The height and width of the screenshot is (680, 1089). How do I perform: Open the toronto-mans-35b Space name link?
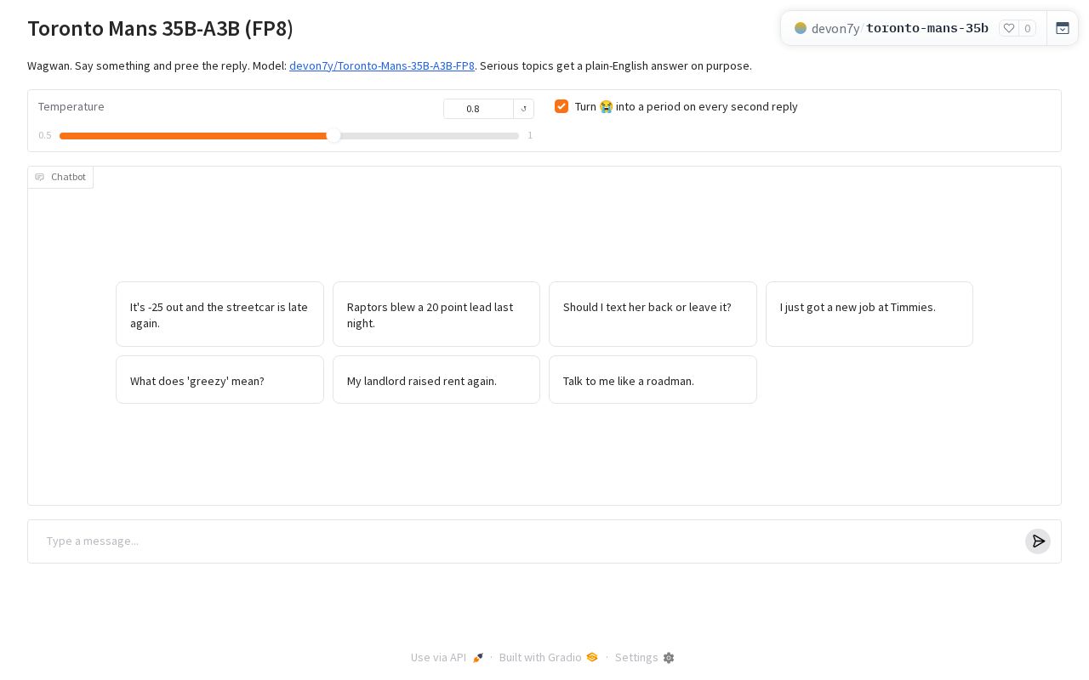point(927,28)
